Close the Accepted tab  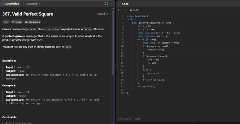pos(39,4)
